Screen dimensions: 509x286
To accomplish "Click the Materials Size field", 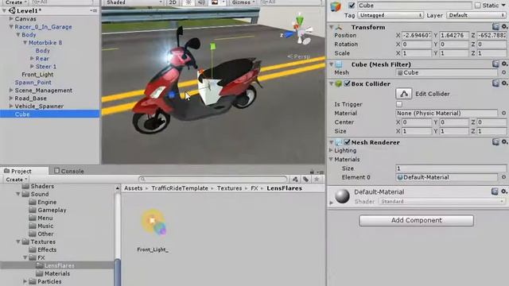I will pos(451,168).
